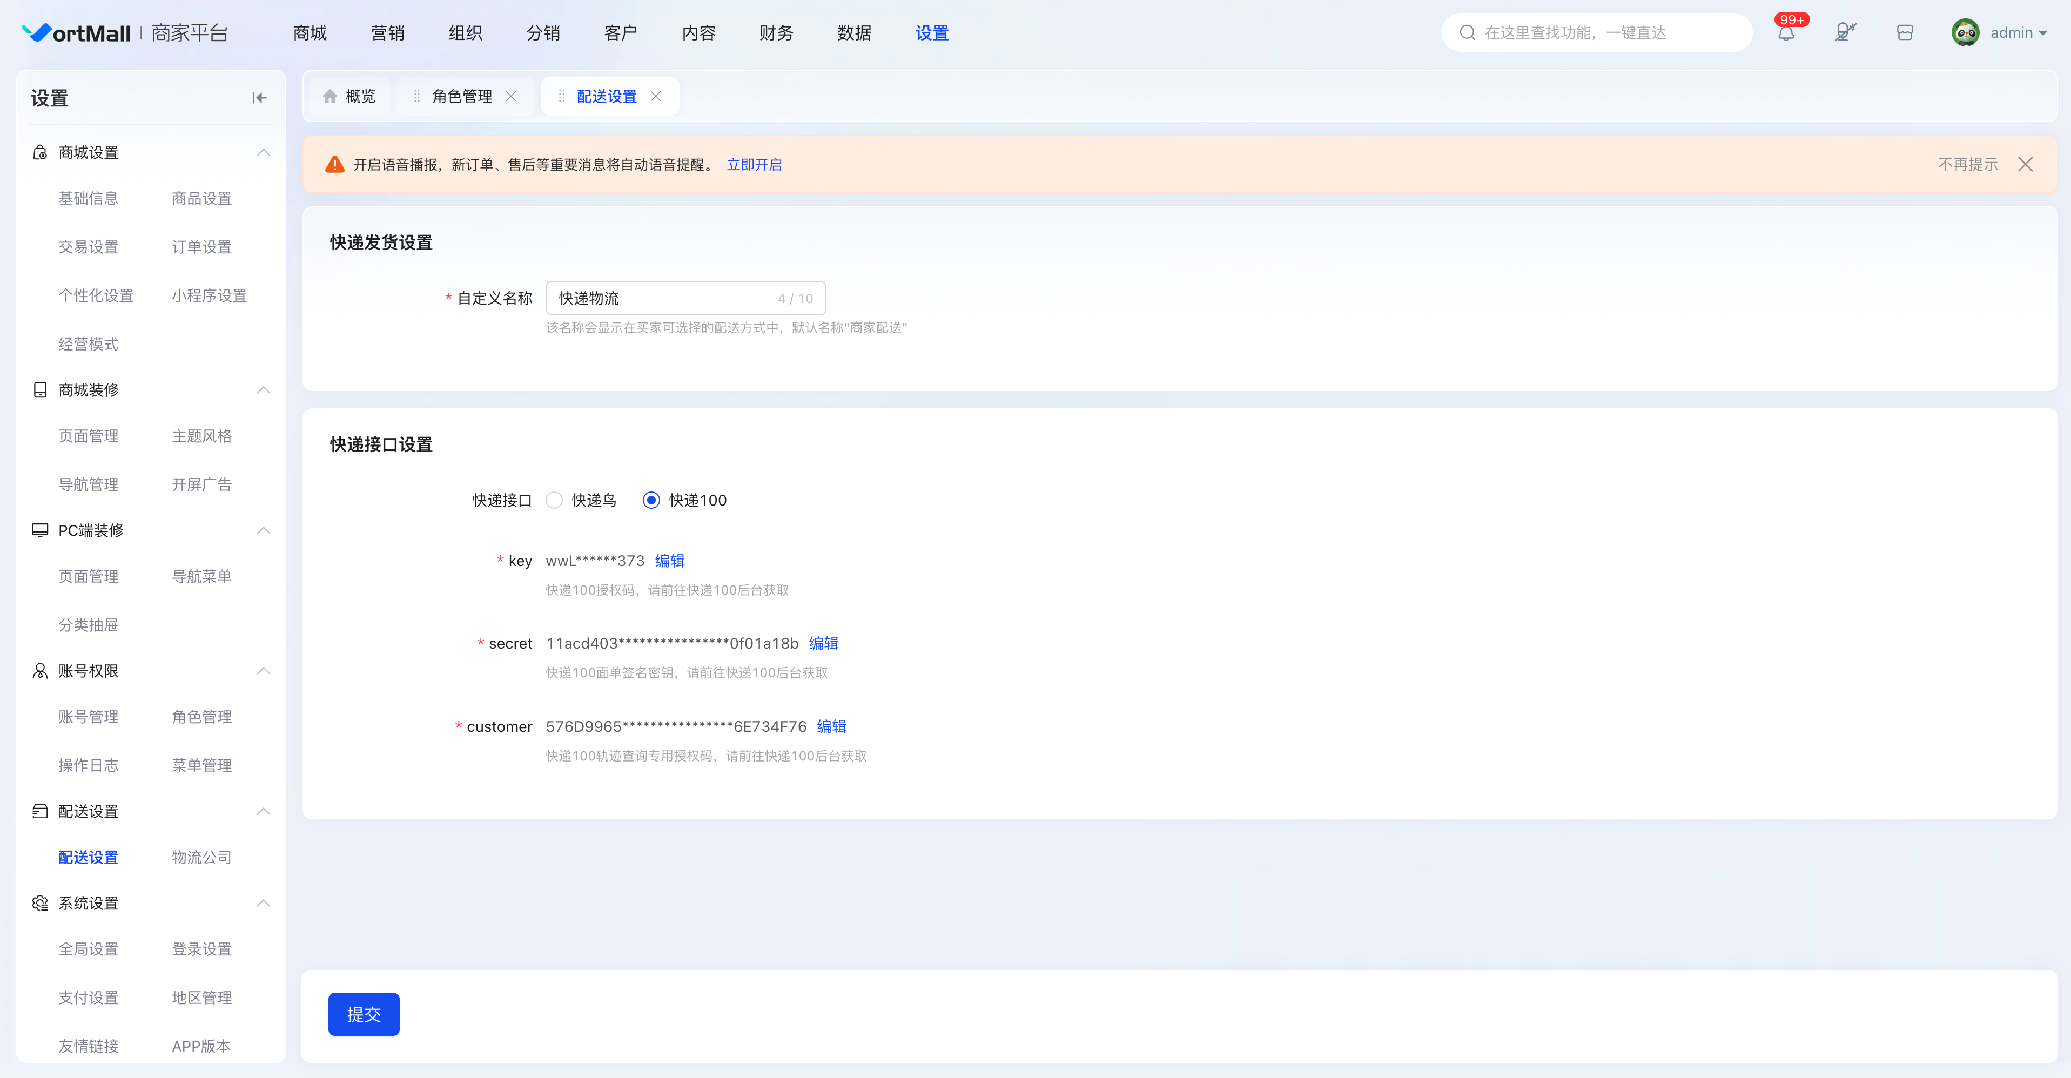Edit the customer value
Image resolution: width=2071 pixels, height=1078 pixels.
coord(831,726)
